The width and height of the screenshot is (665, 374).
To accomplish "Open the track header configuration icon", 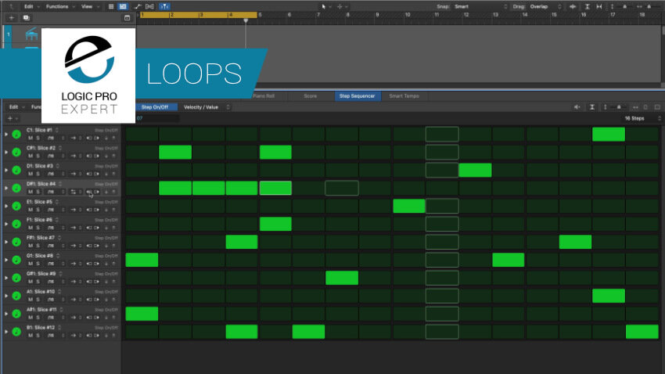I will pos(127,18).
